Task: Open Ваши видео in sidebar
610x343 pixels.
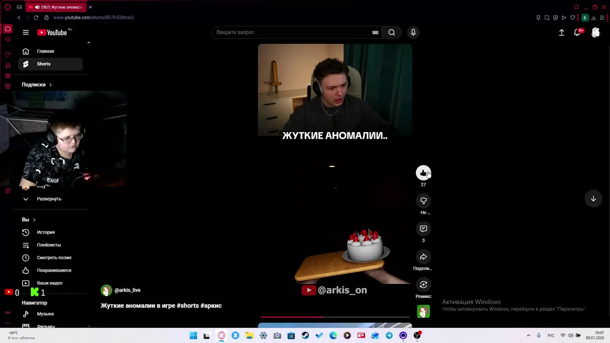Action: point(51,283)
